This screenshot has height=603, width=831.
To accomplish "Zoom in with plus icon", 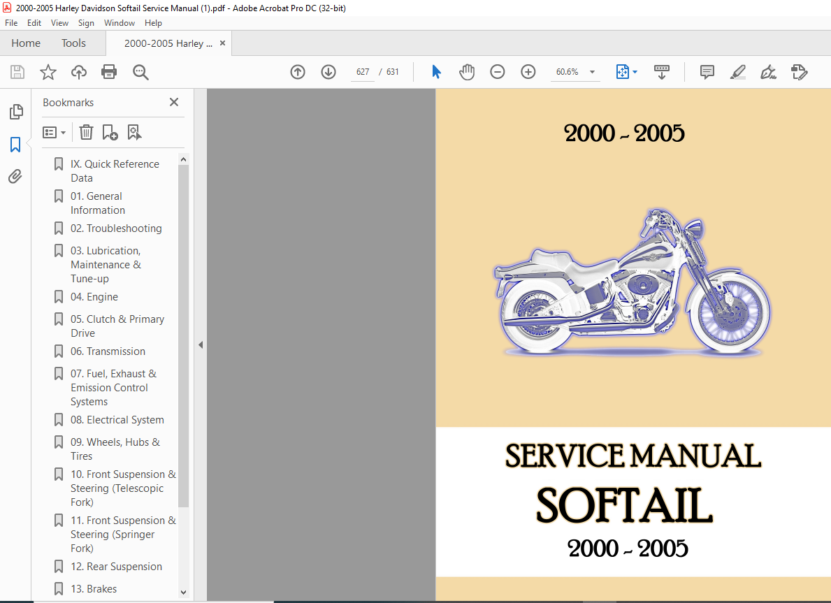I will [528, 72].
